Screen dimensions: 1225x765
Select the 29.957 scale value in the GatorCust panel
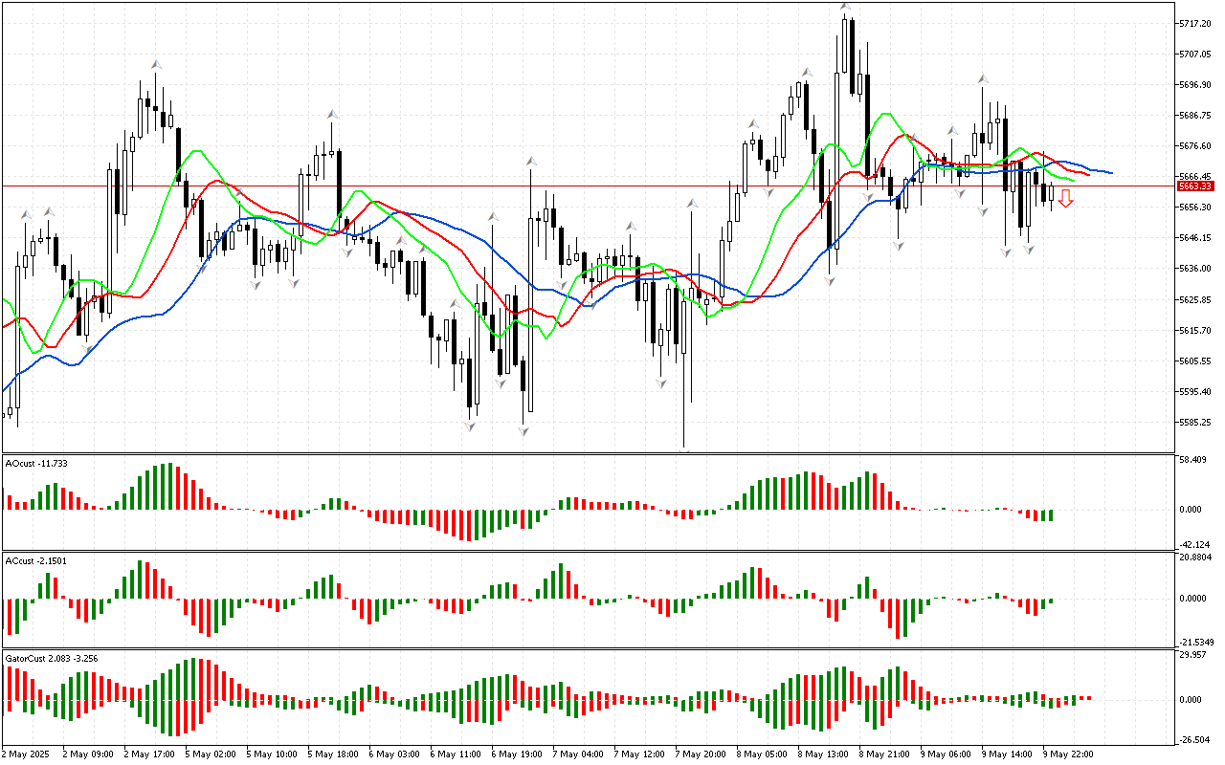point(1193,655)
